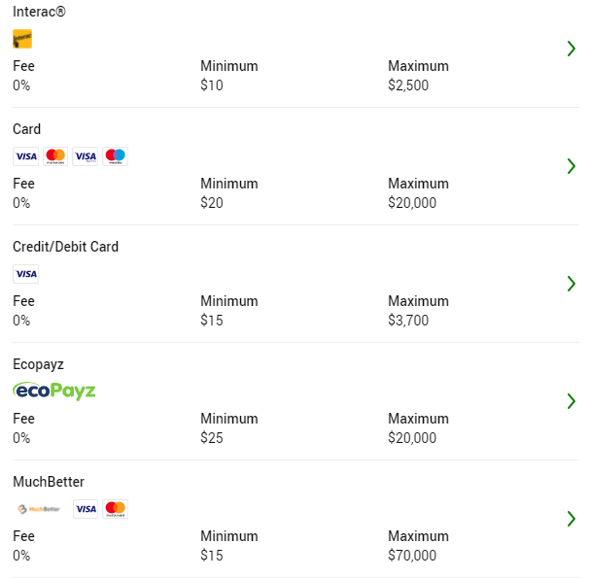Open Card payment method via green chevron
Image resolution: width=590 pixels, height=578 pixels.
click(572, 166)
